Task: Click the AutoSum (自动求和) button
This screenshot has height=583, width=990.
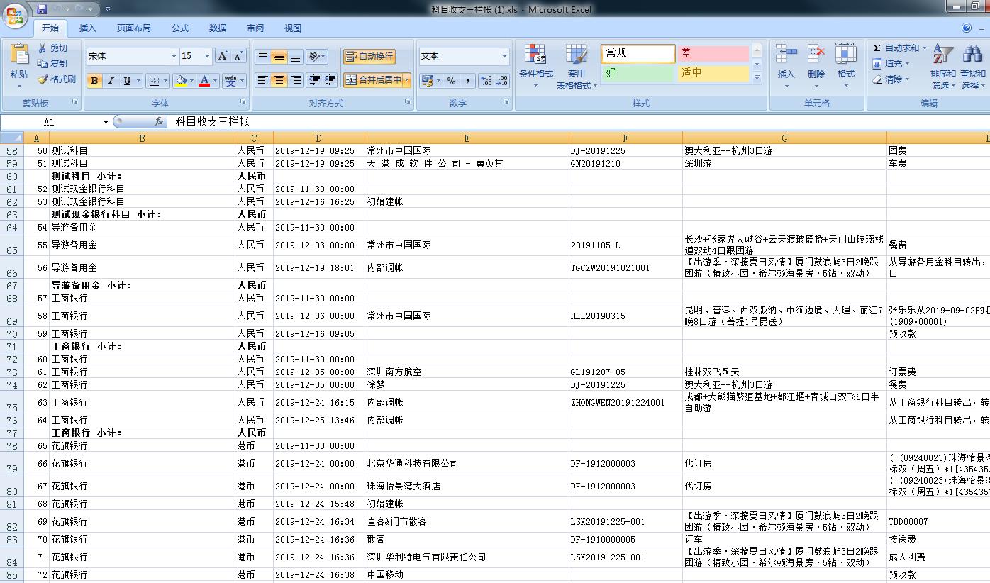Action: point(896,48)
